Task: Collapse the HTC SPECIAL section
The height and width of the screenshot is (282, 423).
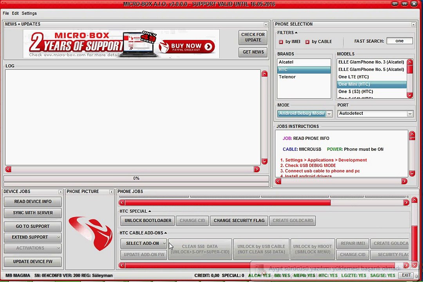Action: pos(150,211)
